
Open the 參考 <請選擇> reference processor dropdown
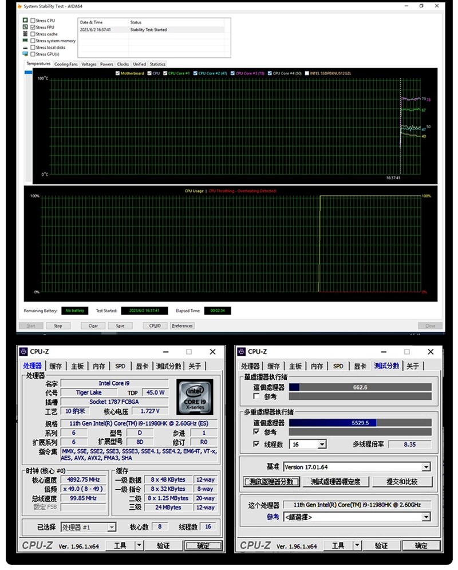coord(426,517)
